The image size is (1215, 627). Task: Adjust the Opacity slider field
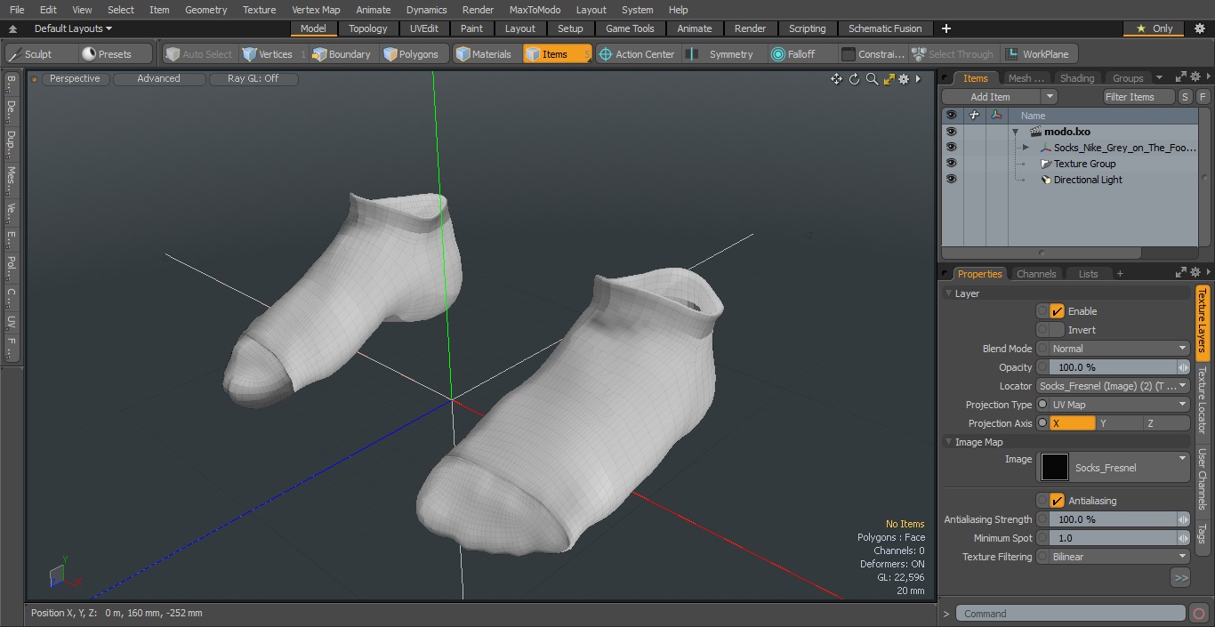(1113, 367)
